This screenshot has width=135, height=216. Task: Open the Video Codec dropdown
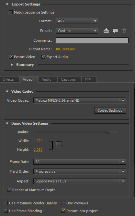[80, 100]
